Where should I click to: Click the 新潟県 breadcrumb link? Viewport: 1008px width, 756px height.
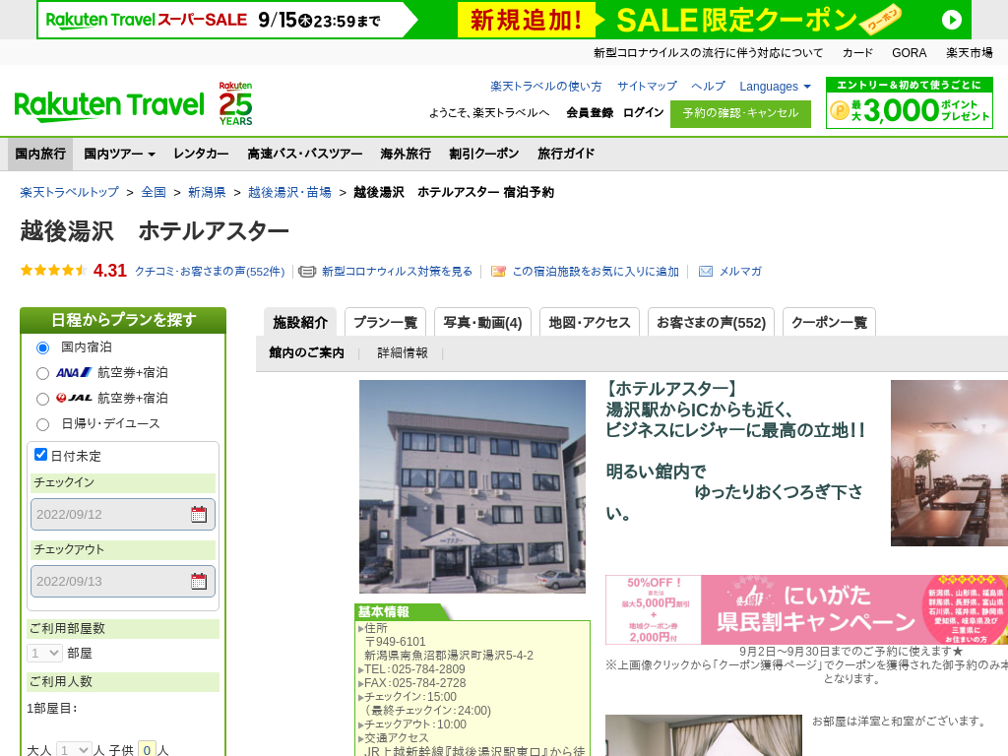[207, 192]
